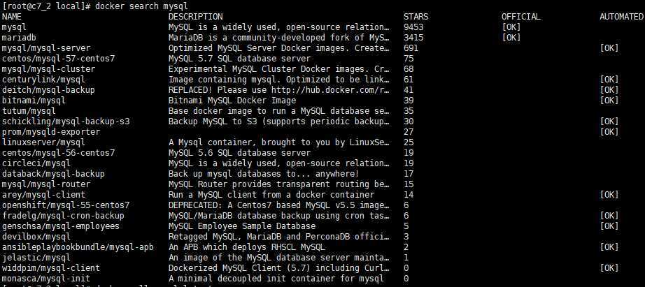The width and height of the screenshot is (645, 287).
Task: Select the DESCRIPTION column header
Action: coord(195,17)
